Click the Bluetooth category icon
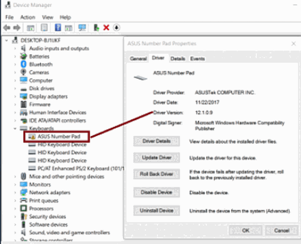This screenshot has height=244, width=301. coord(23,64)
